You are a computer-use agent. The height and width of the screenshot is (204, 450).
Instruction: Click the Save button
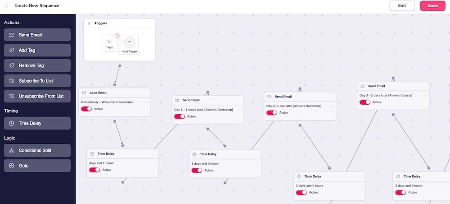click(x=432, y=6)
